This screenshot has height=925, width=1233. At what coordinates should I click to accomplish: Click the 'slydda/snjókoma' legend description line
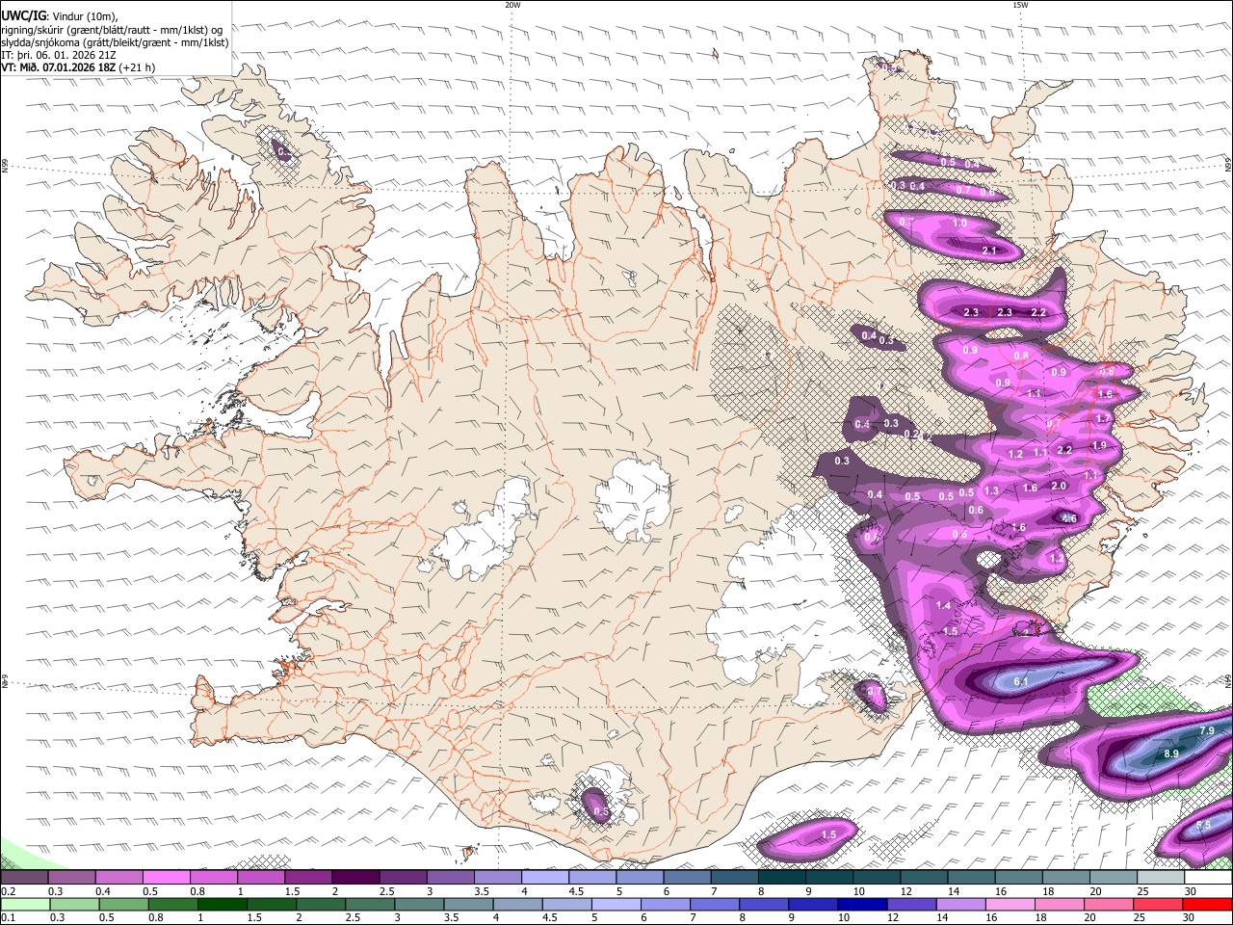point(115,42)
